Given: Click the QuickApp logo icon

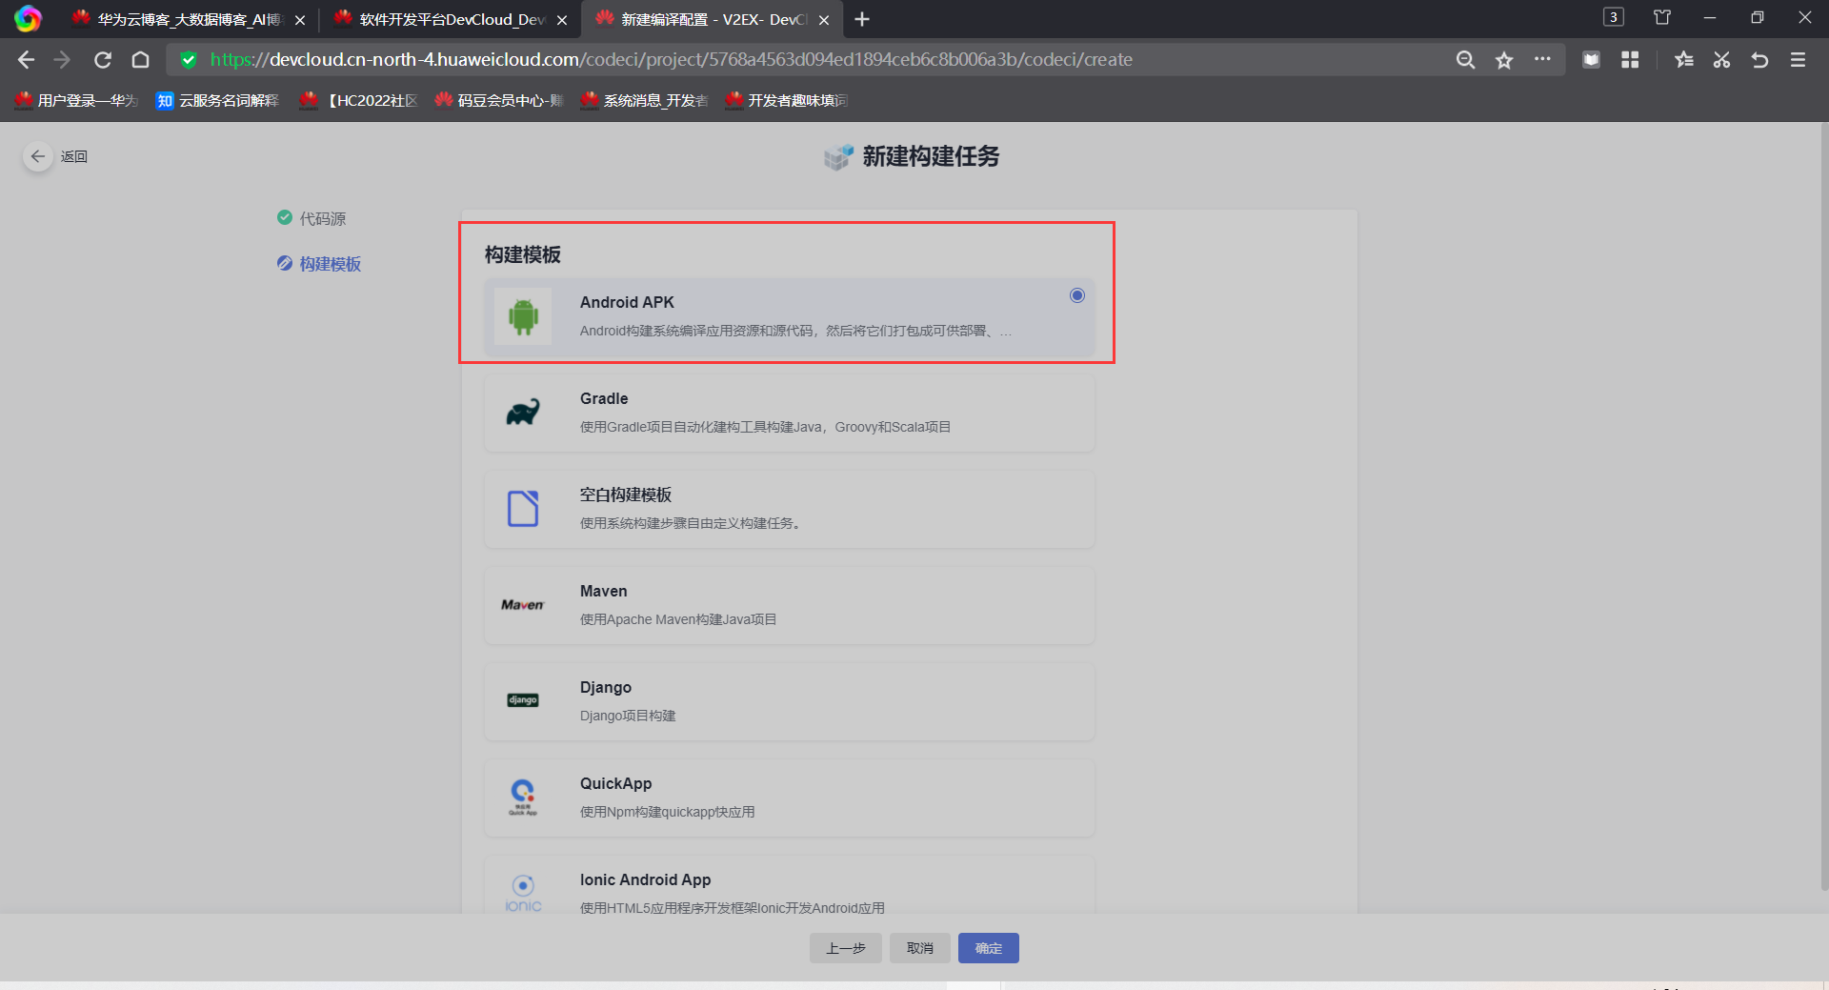Looking at the screenshot, I should 523,798.
